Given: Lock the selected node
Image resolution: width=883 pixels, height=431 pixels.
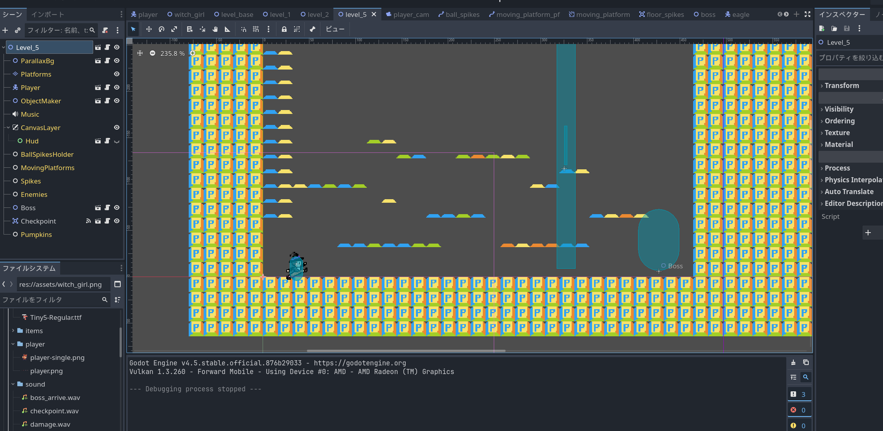Looking at the screenshot, I should pyautogui.click(x=284, y=29).
